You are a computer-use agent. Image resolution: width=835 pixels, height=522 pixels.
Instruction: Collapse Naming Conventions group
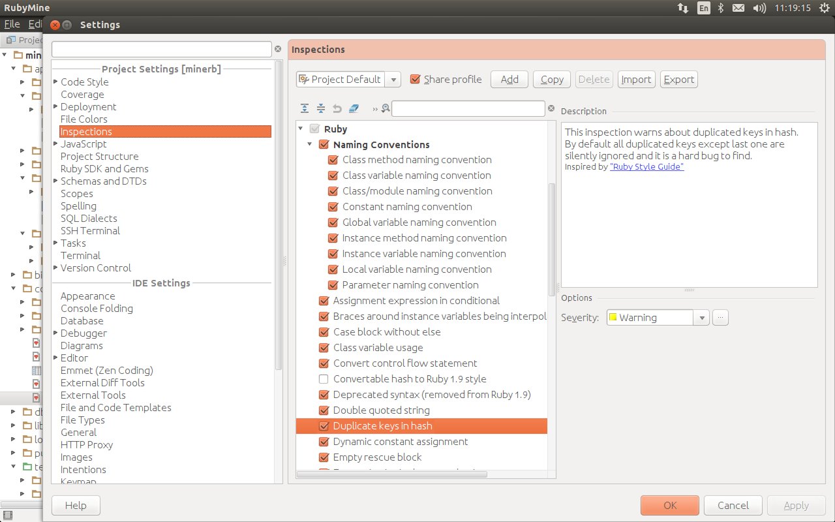point(310,144)
